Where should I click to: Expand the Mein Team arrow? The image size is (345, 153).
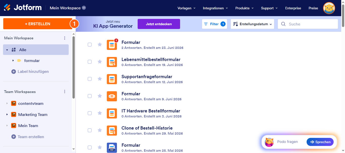(x=7, y=126)
